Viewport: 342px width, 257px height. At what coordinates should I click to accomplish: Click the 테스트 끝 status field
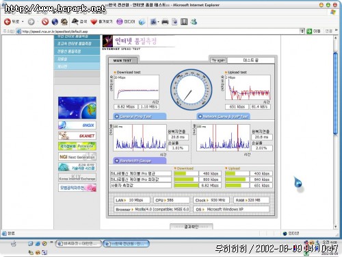coord(251,60)
